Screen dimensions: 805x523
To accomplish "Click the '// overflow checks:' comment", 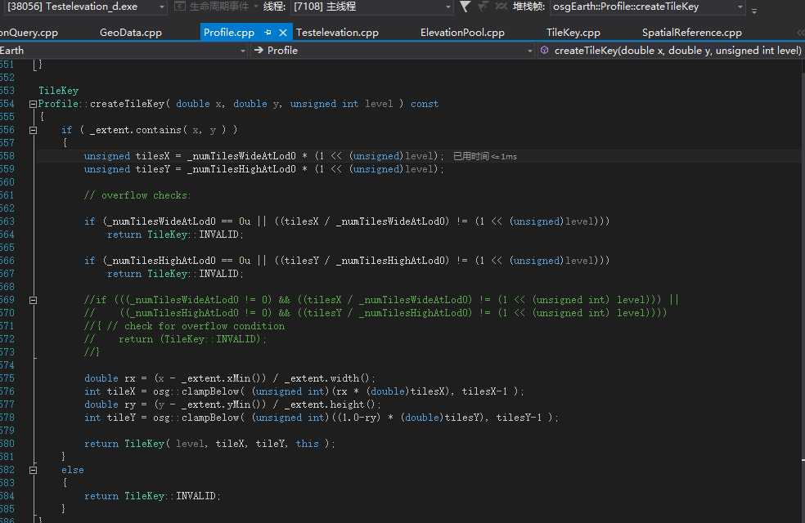I will (137, 195).
